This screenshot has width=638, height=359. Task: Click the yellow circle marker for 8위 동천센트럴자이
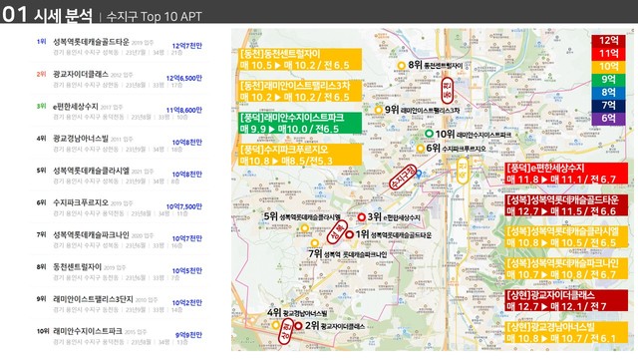coord(401,65)
